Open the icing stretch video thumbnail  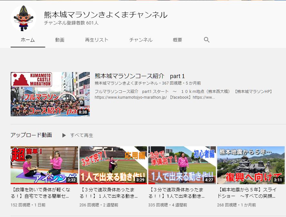[44, 165]
